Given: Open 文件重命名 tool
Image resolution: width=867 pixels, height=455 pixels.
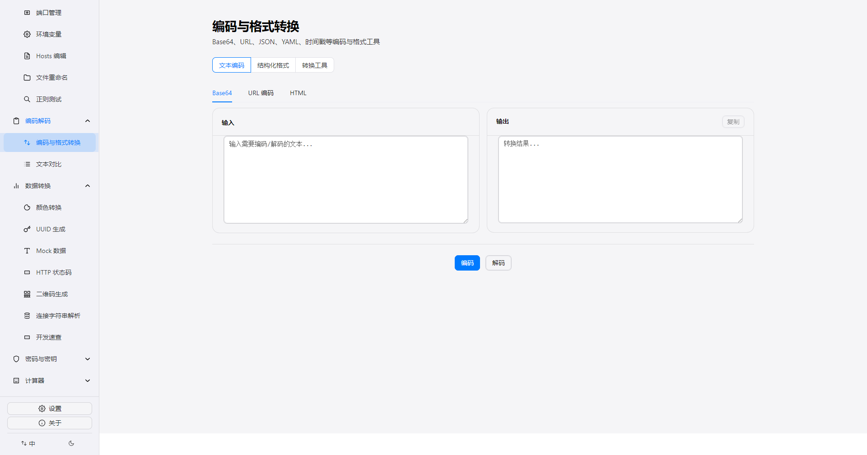Looking at the screenshot, I should [50, 78].
